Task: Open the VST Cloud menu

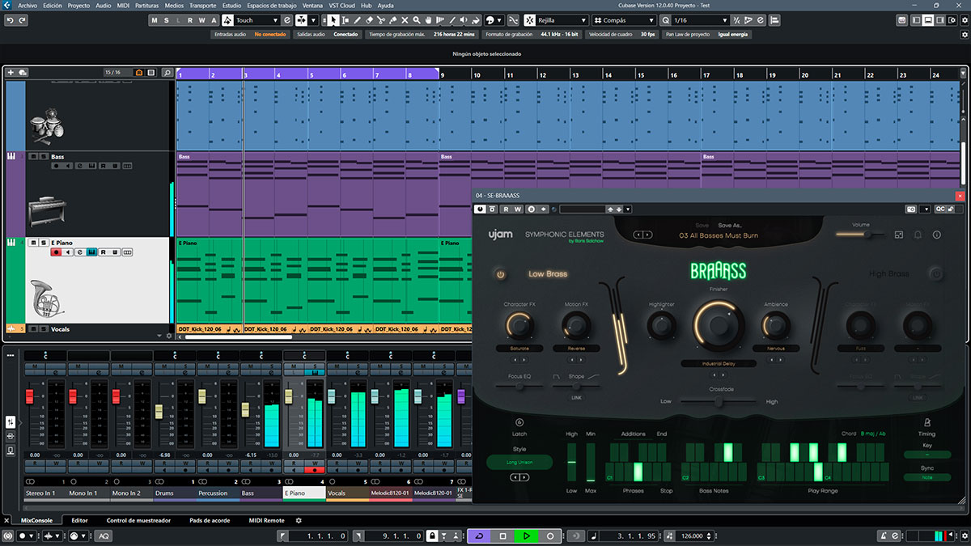Action: (x=341, y=5)
